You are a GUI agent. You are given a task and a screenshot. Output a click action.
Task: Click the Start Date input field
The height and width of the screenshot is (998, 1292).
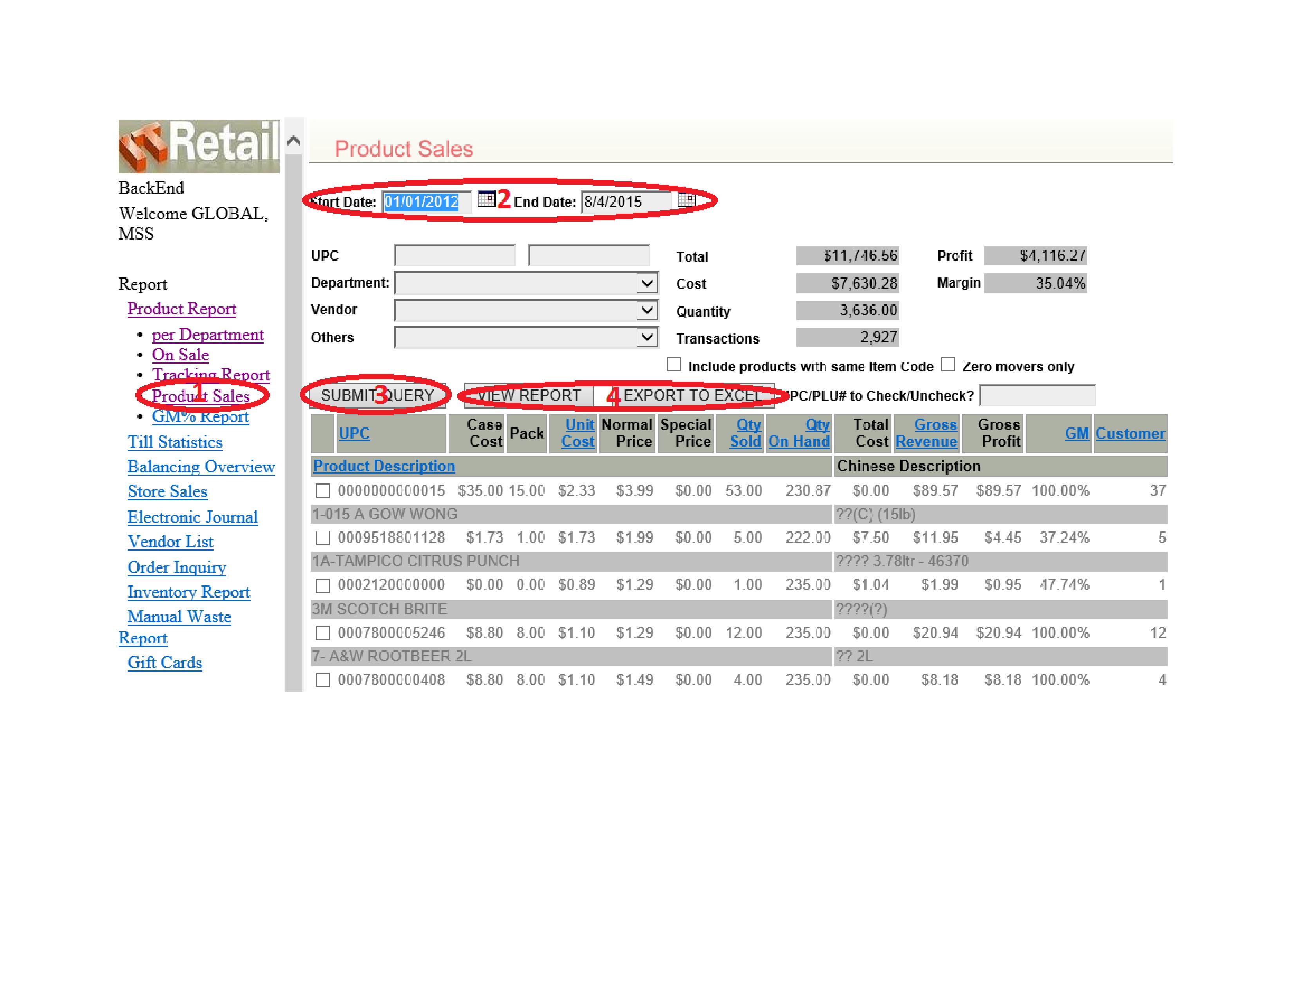(427, 202)
